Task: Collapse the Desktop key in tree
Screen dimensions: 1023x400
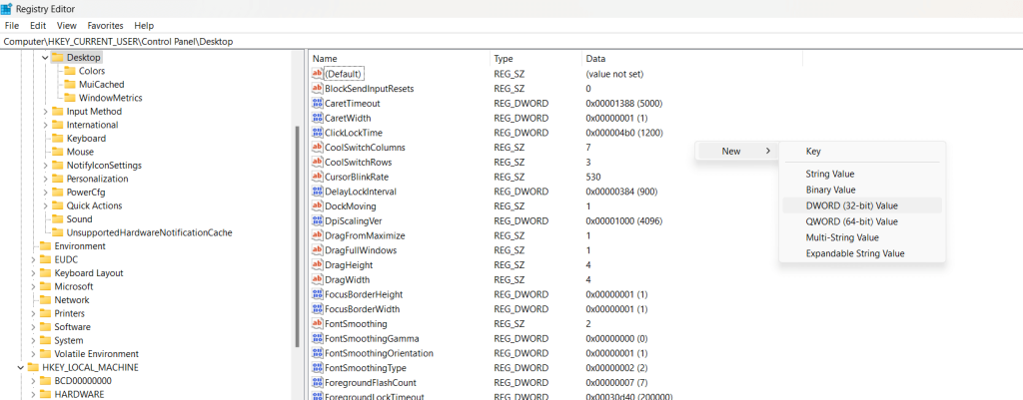Action: 45,58
